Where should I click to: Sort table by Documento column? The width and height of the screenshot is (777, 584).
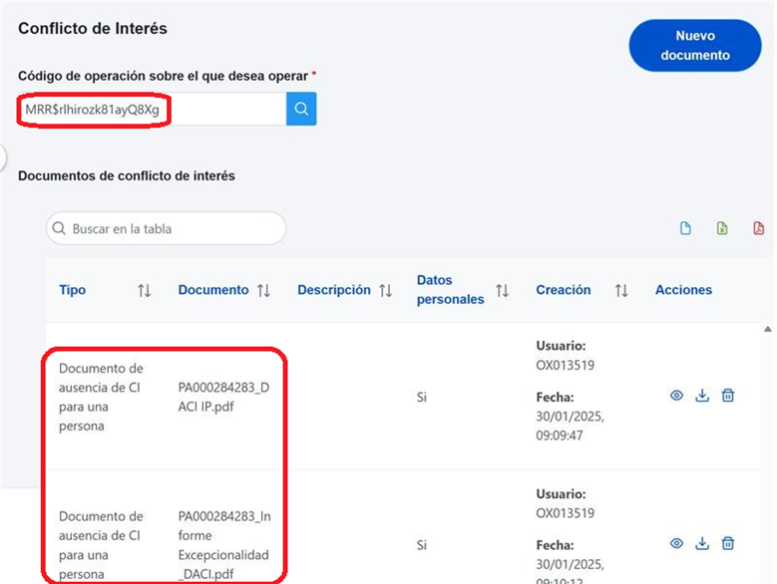tap(263, 290)
